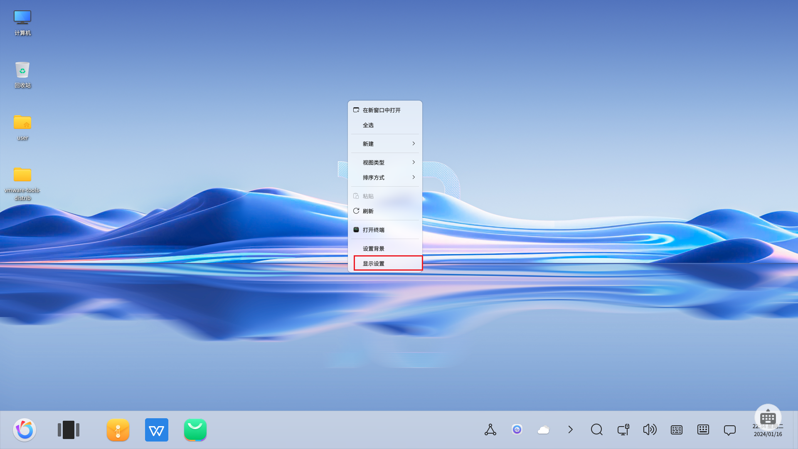
Task: Expand the 新建 submenu
Action: click(385, 144)
